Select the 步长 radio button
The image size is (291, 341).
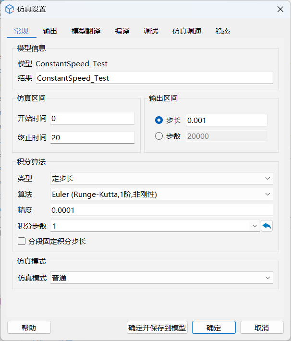point(159,120)
